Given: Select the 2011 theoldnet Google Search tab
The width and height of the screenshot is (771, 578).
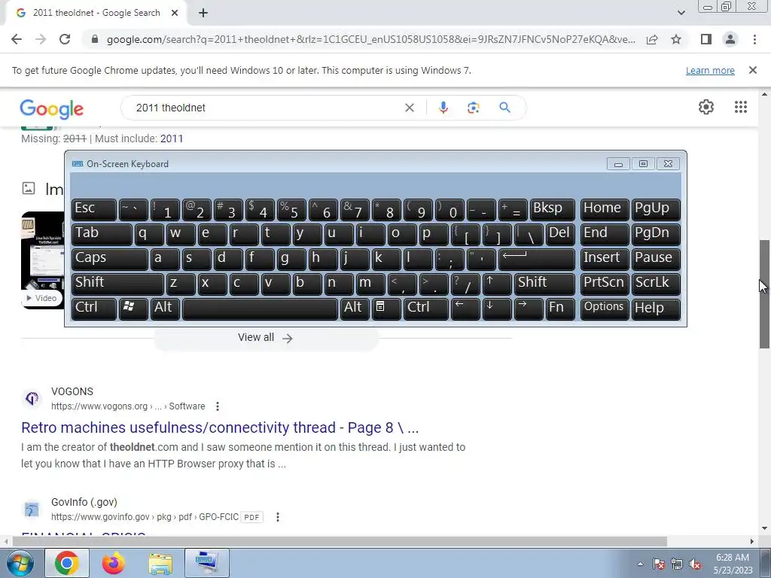Looking at the screenshot, I should 96,13.
